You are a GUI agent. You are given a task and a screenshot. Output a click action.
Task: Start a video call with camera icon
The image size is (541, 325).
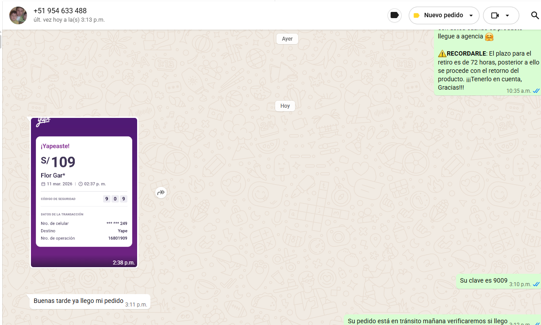(x=495, y=15)
